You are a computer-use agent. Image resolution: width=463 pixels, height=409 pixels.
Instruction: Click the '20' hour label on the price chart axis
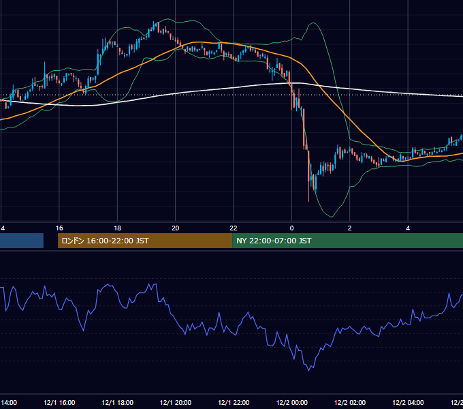coord(176,228)
